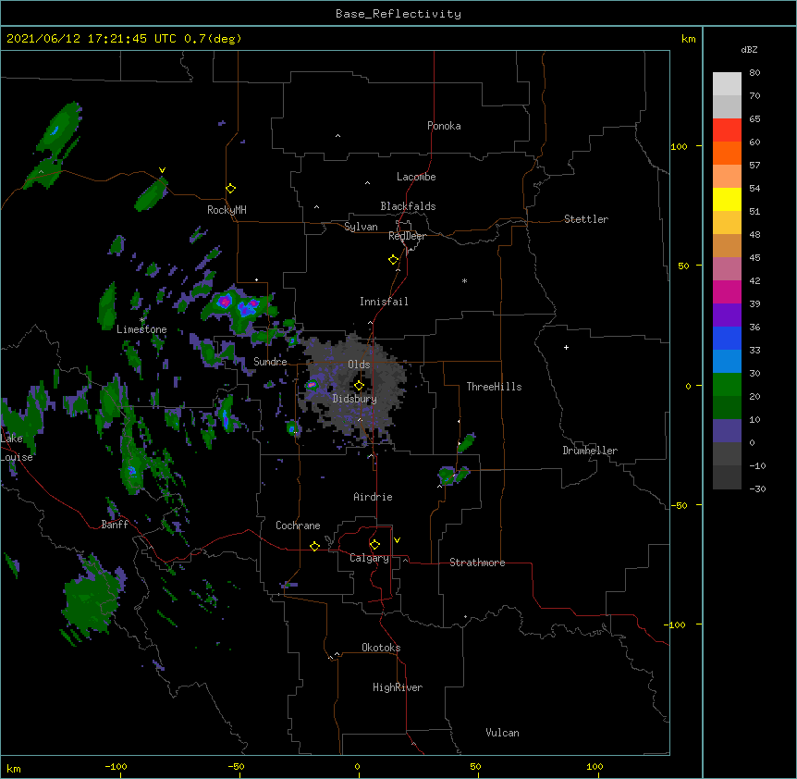Pick the bright green 20-30 dBZ legend swatch
Screen dimensions: 797x779
point(727,385)
